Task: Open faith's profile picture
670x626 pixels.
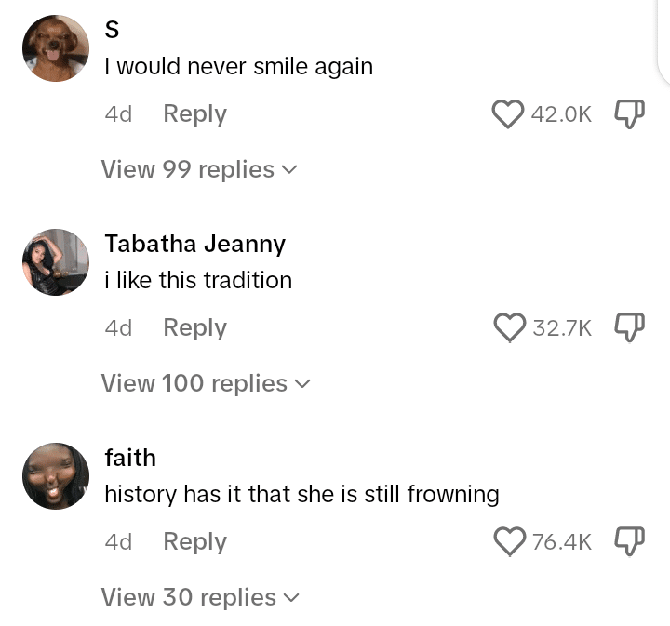Action: coord(56,476)
